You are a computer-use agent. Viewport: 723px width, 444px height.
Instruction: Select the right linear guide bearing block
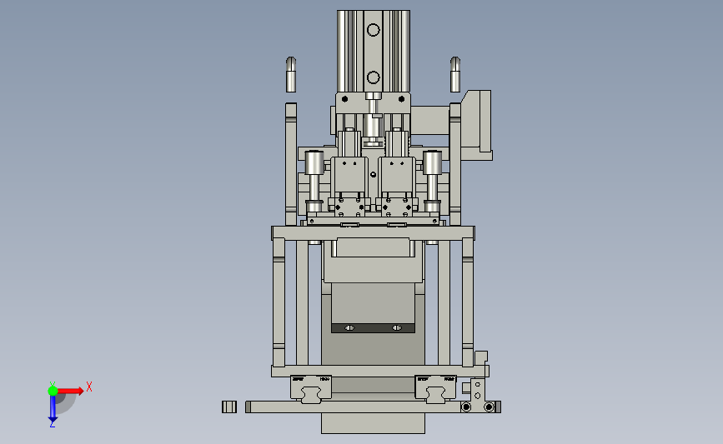436,388
